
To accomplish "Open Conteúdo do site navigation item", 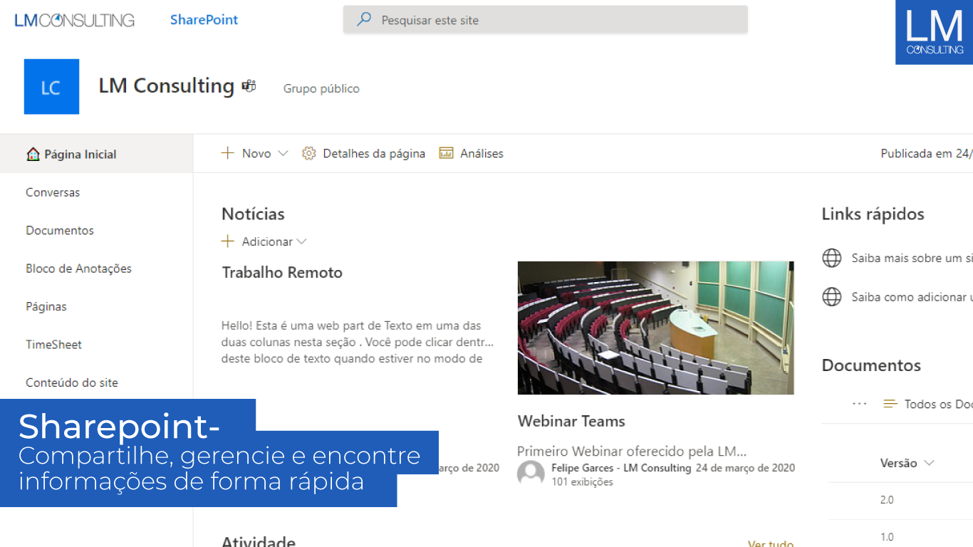I will [x=72, y=382].
